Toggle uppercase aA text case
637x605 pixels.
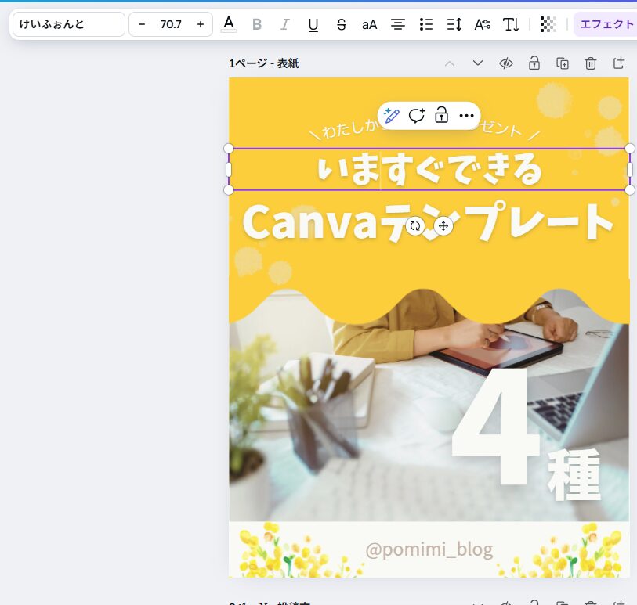click(x=370, y=25)
